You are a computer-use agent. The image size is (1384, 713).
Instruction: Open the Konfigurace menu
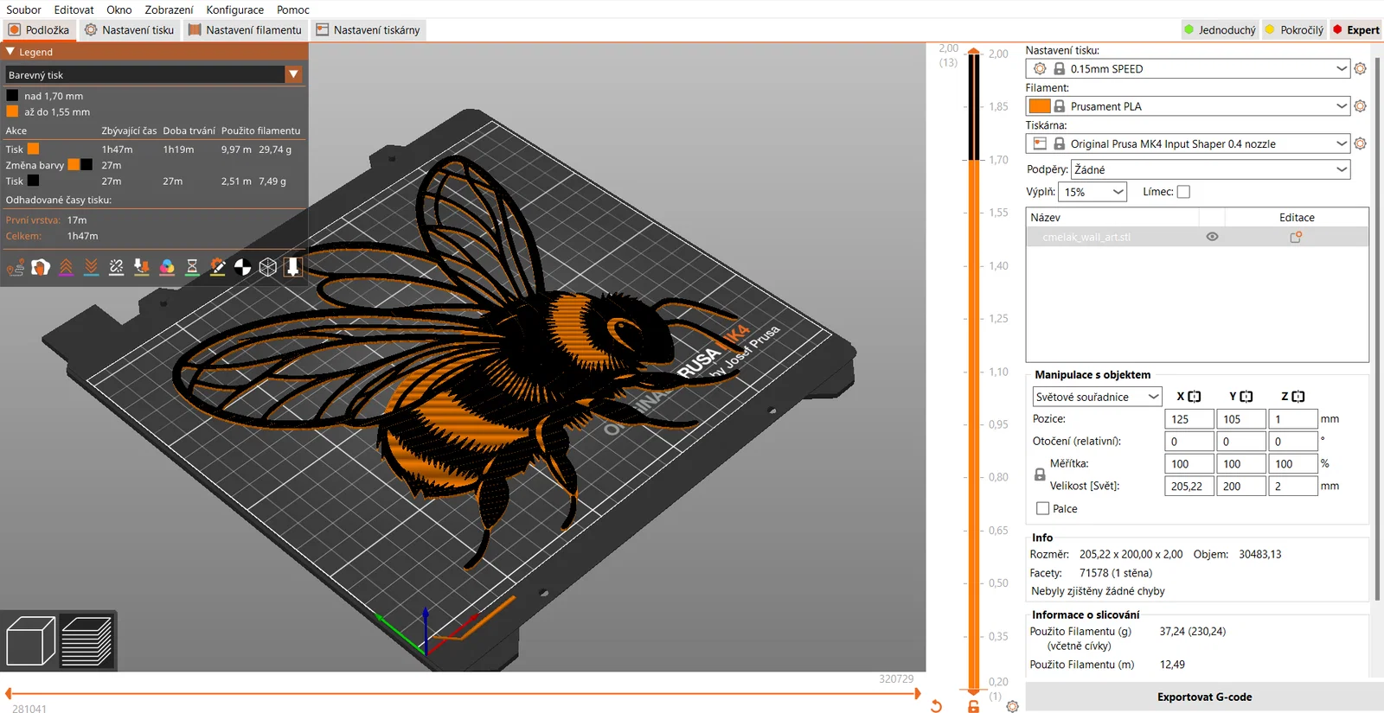click(x=234, y=10)
